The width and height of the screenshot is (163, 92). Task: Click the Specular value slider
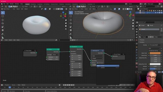155,69
